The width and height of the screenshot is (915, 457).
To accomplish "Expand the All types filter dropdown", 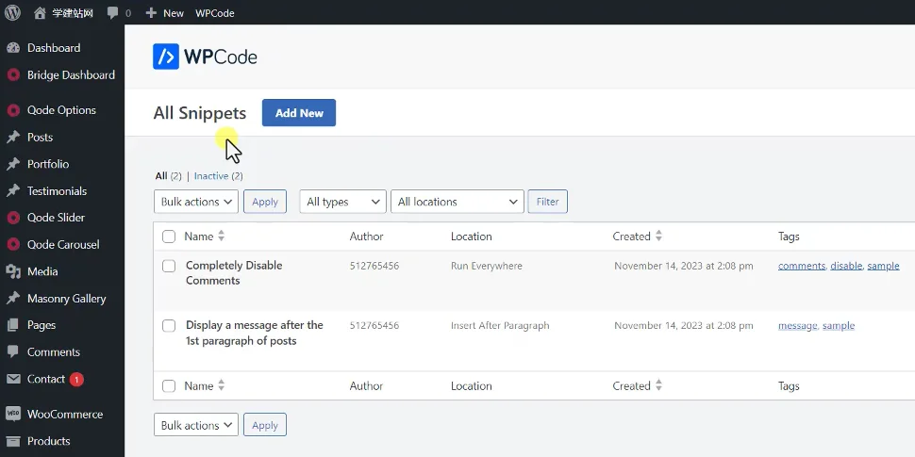I will 343,202.
